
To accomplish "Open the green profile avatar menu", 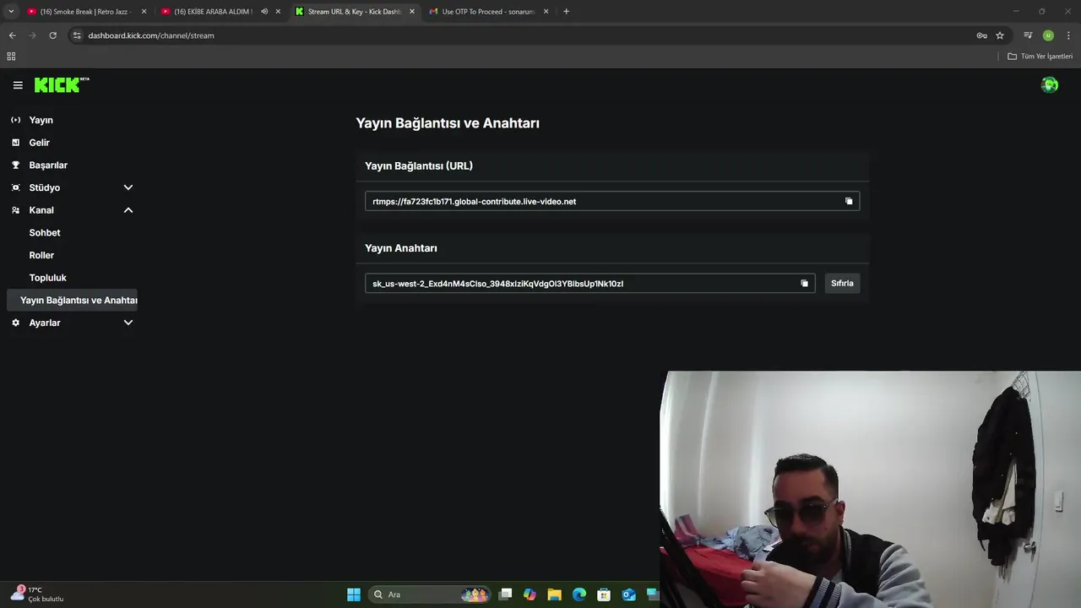I will (x=1050, y=84).
